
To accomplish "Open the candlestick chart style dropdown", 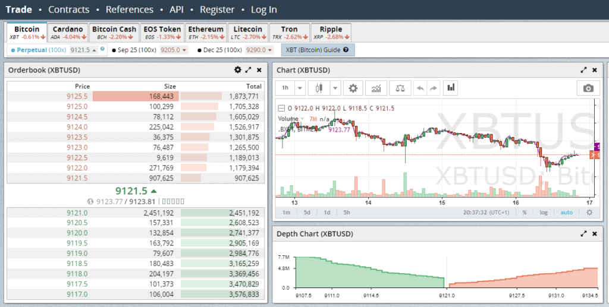I will click(x=335, y=88).
